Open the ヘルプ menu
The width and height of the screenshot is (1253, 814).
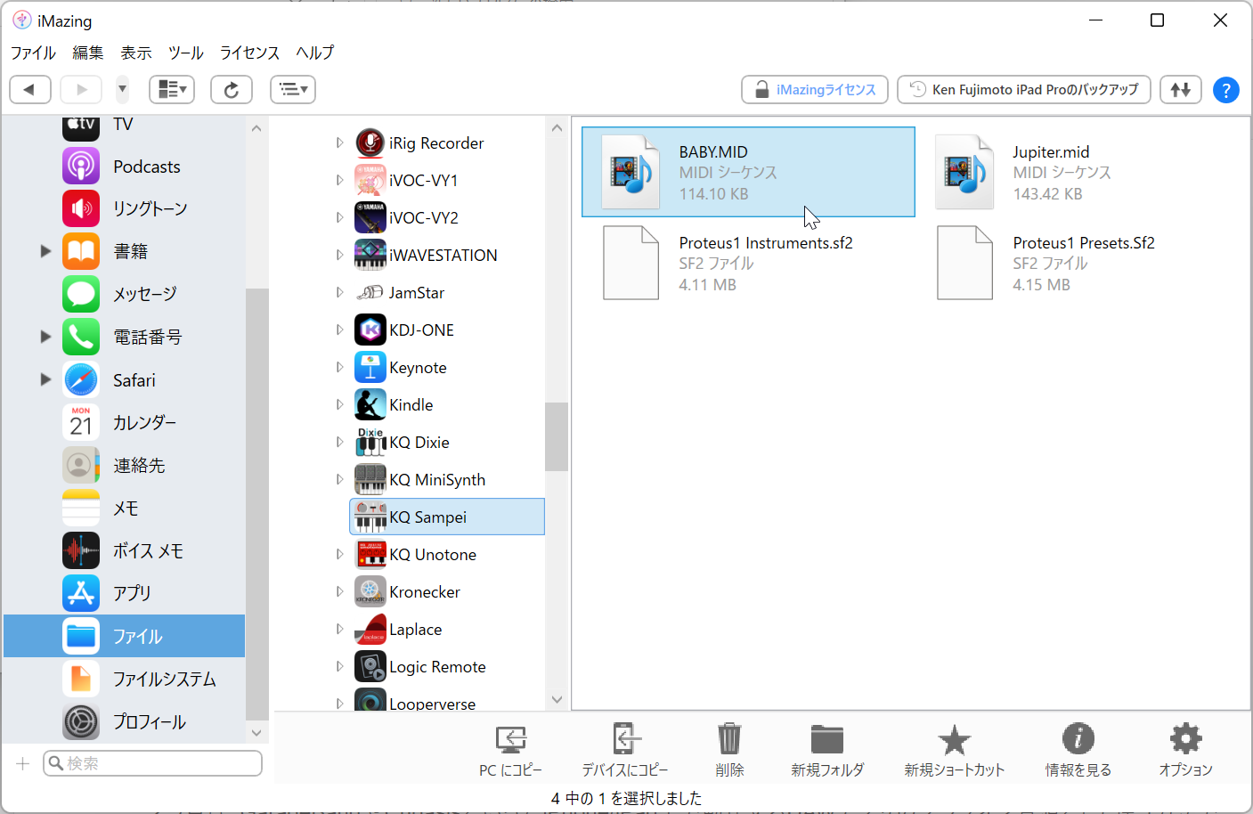coord(315,53)
